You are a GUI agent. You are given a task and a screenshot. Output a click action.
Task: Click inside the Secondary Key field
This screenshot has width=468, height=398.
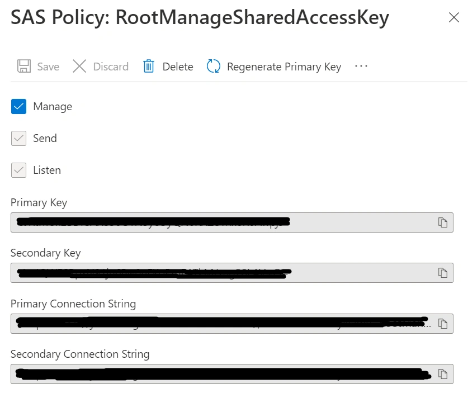pyautogui.click(x=232, y=273)
